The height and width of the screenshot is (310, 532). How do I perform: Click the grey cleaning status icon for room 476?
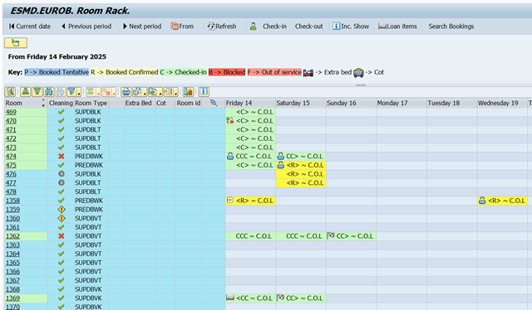(61, 174)
